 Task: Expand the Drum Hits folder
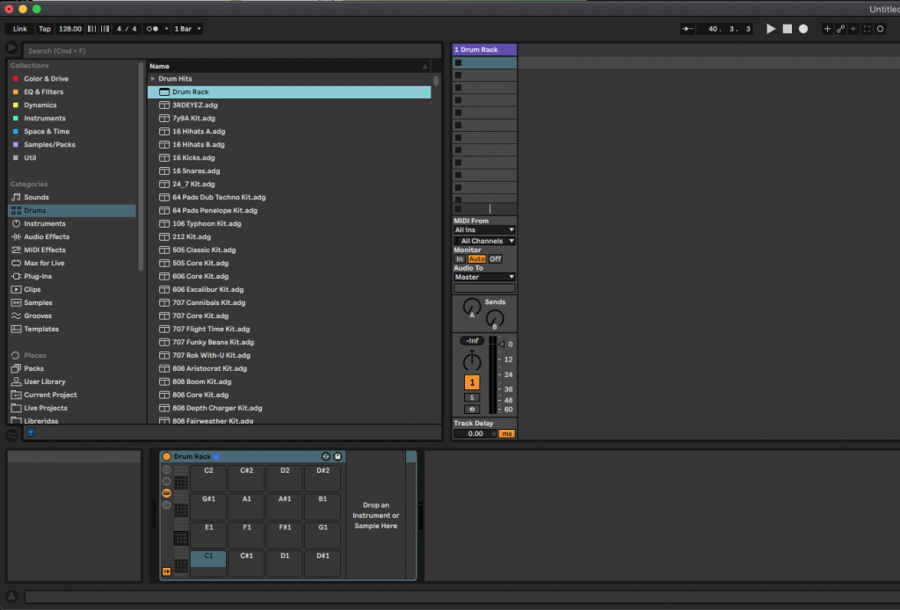[x=153, y=78]
